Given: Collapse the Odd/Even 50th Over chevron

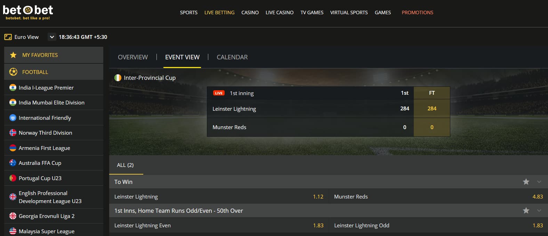Looking at the screenshot, I should [x=539, y=210].
